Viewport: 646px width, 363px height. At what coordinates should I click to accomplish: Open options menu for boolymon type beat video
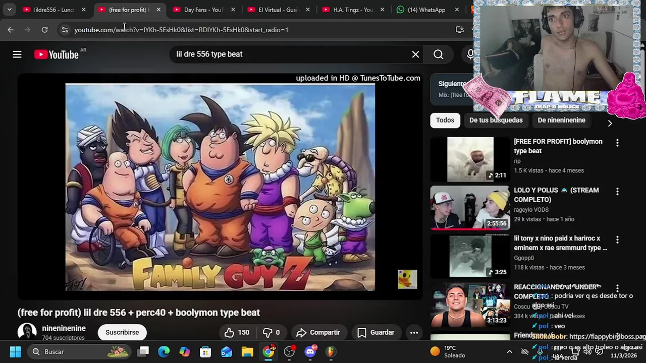[x=617, y=143]
